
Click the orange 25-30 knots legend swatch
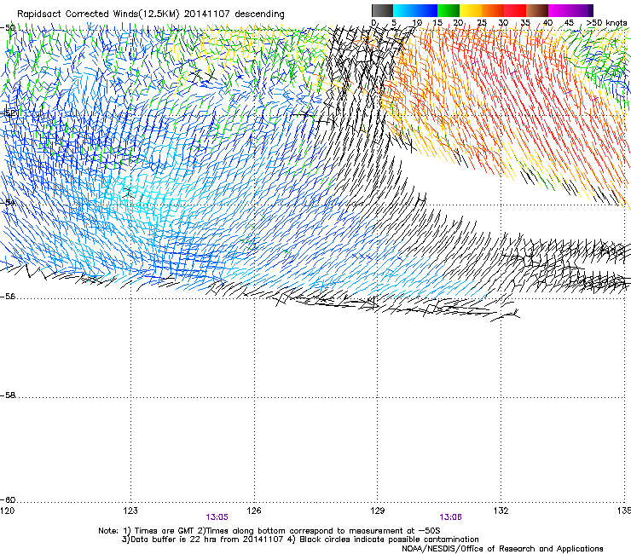coord(493,10)
